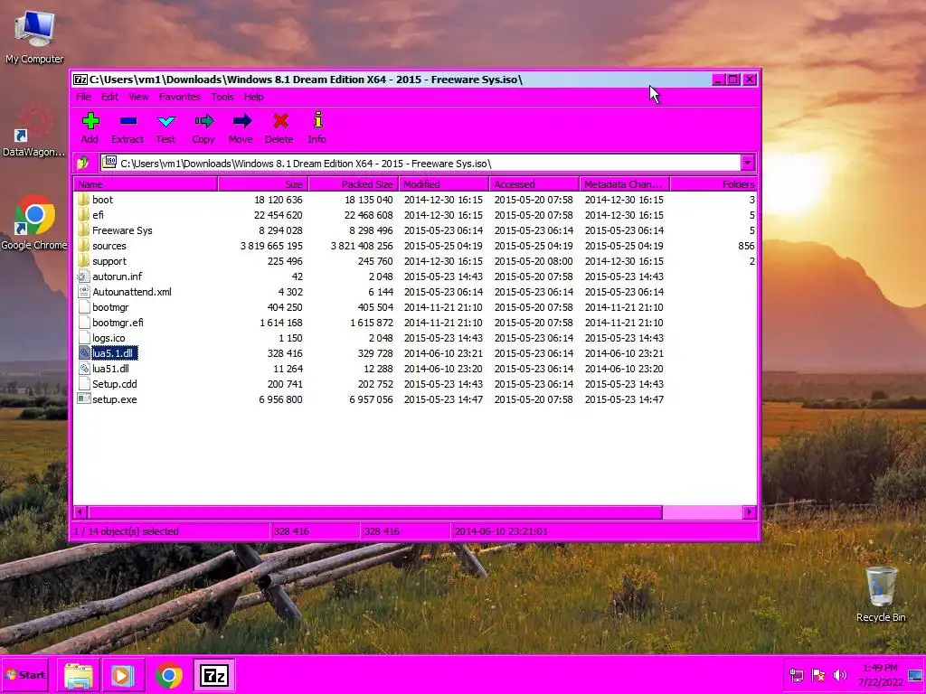Sort by the Folders column header

[713, 184]
